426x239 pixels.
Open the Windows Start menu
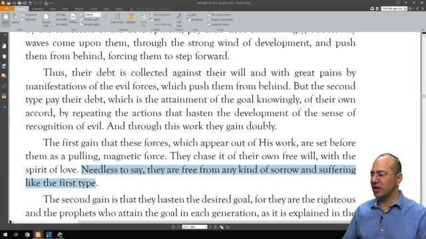coord(5,234)
